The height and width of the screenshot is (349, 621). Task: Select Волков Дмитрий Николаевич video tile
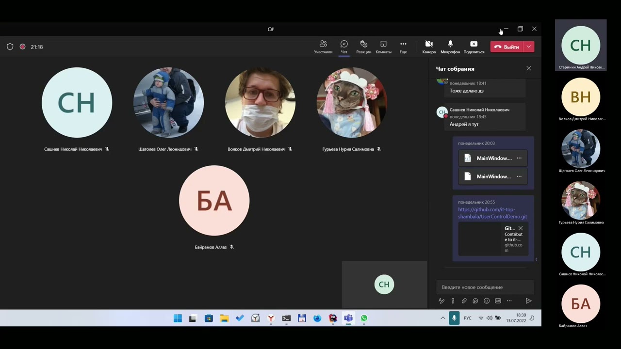coord(260,103)
